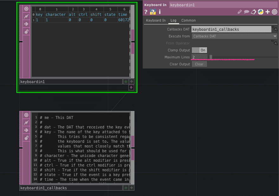
Task: Click the 'Callbacks DAT' parameter label
Action: pos(178,29)
